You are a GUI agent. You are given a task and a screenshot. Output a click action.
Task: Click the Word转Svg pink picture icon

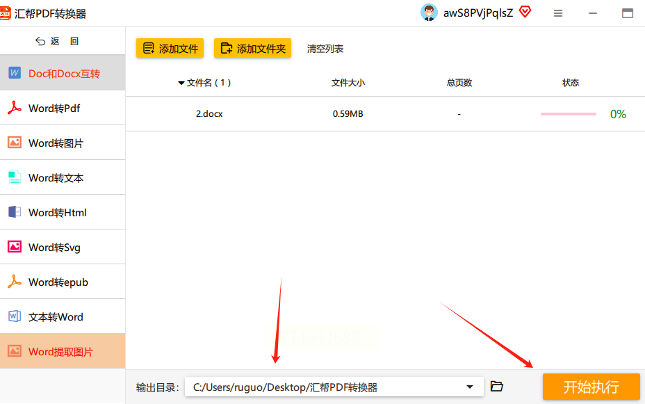15,247
